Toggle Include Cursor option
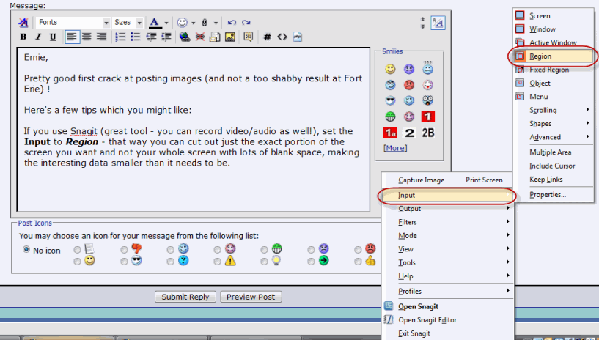This screenshot has width=599, height=340. coord(553,166)
